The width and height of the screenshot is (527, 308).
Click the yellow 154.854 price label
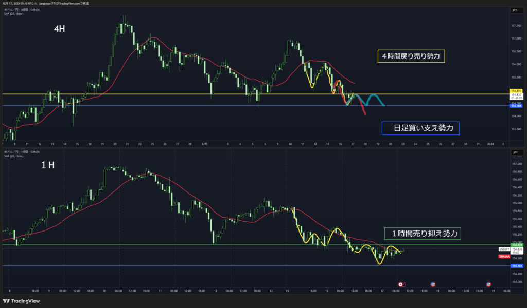tap(516, 91)
